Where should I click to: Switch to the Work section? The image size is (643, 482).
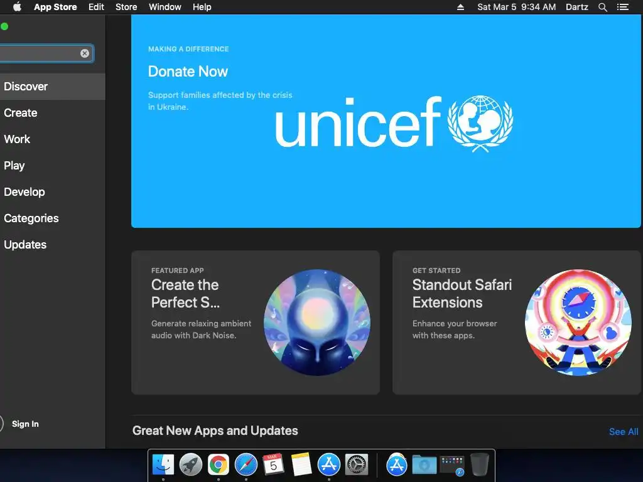(53, 139)
